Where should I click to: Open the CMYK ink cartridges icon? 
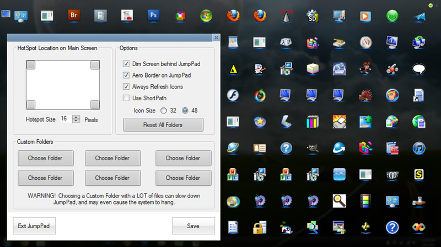click(x=312, y=122)
